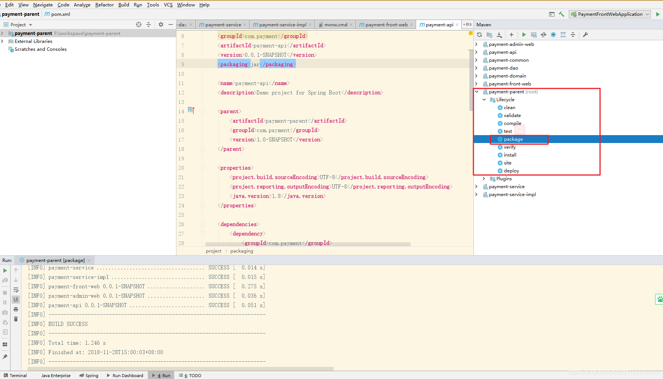Click the editor's vertical scrollbar thumb
Viewport: 663px width, 379px height.
tap(471, 80)
